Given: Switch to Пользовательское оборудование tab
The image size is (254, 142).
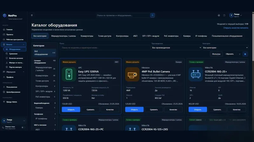Looking at the screenshot, I should (227, 36).
